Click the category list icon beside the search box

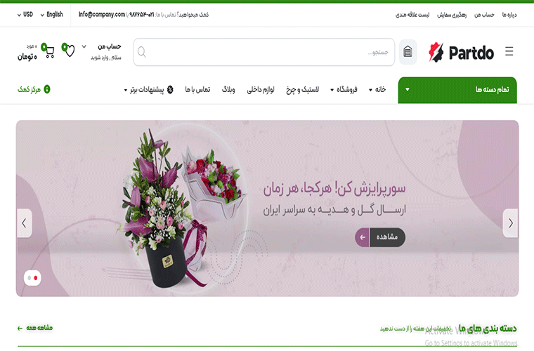(x=408, y=52)
